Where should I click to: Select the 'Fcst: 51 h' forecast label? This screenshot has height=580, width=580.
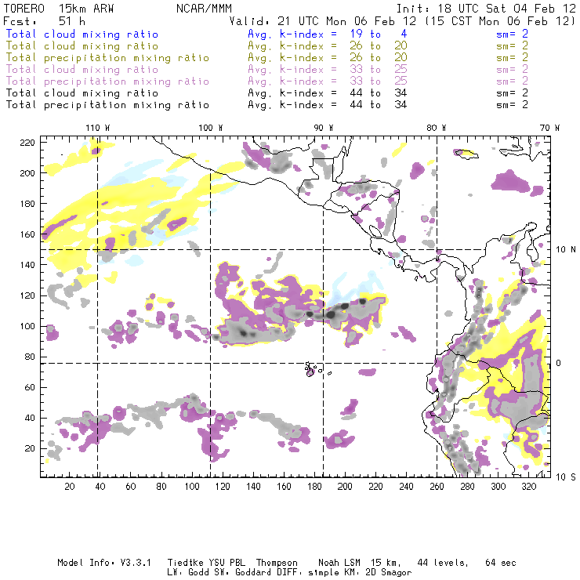tap(44, 21)
